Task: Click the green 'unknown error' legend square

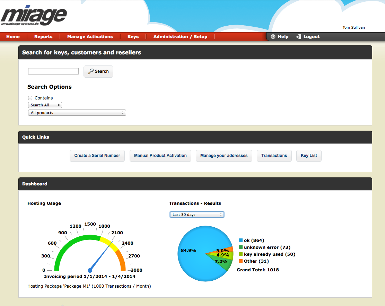Action: [x=240, y=247]
